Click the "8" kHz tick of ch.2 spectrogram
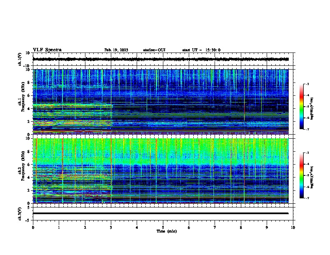Screen dimensions: 330x255 tap(29, 152)
